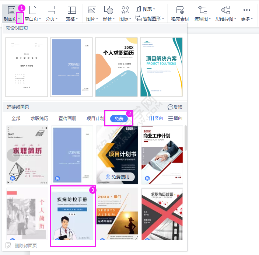Screen dimensions: 259x255
Task: Click the 反馈 feedback link
Action: point(175,107)
